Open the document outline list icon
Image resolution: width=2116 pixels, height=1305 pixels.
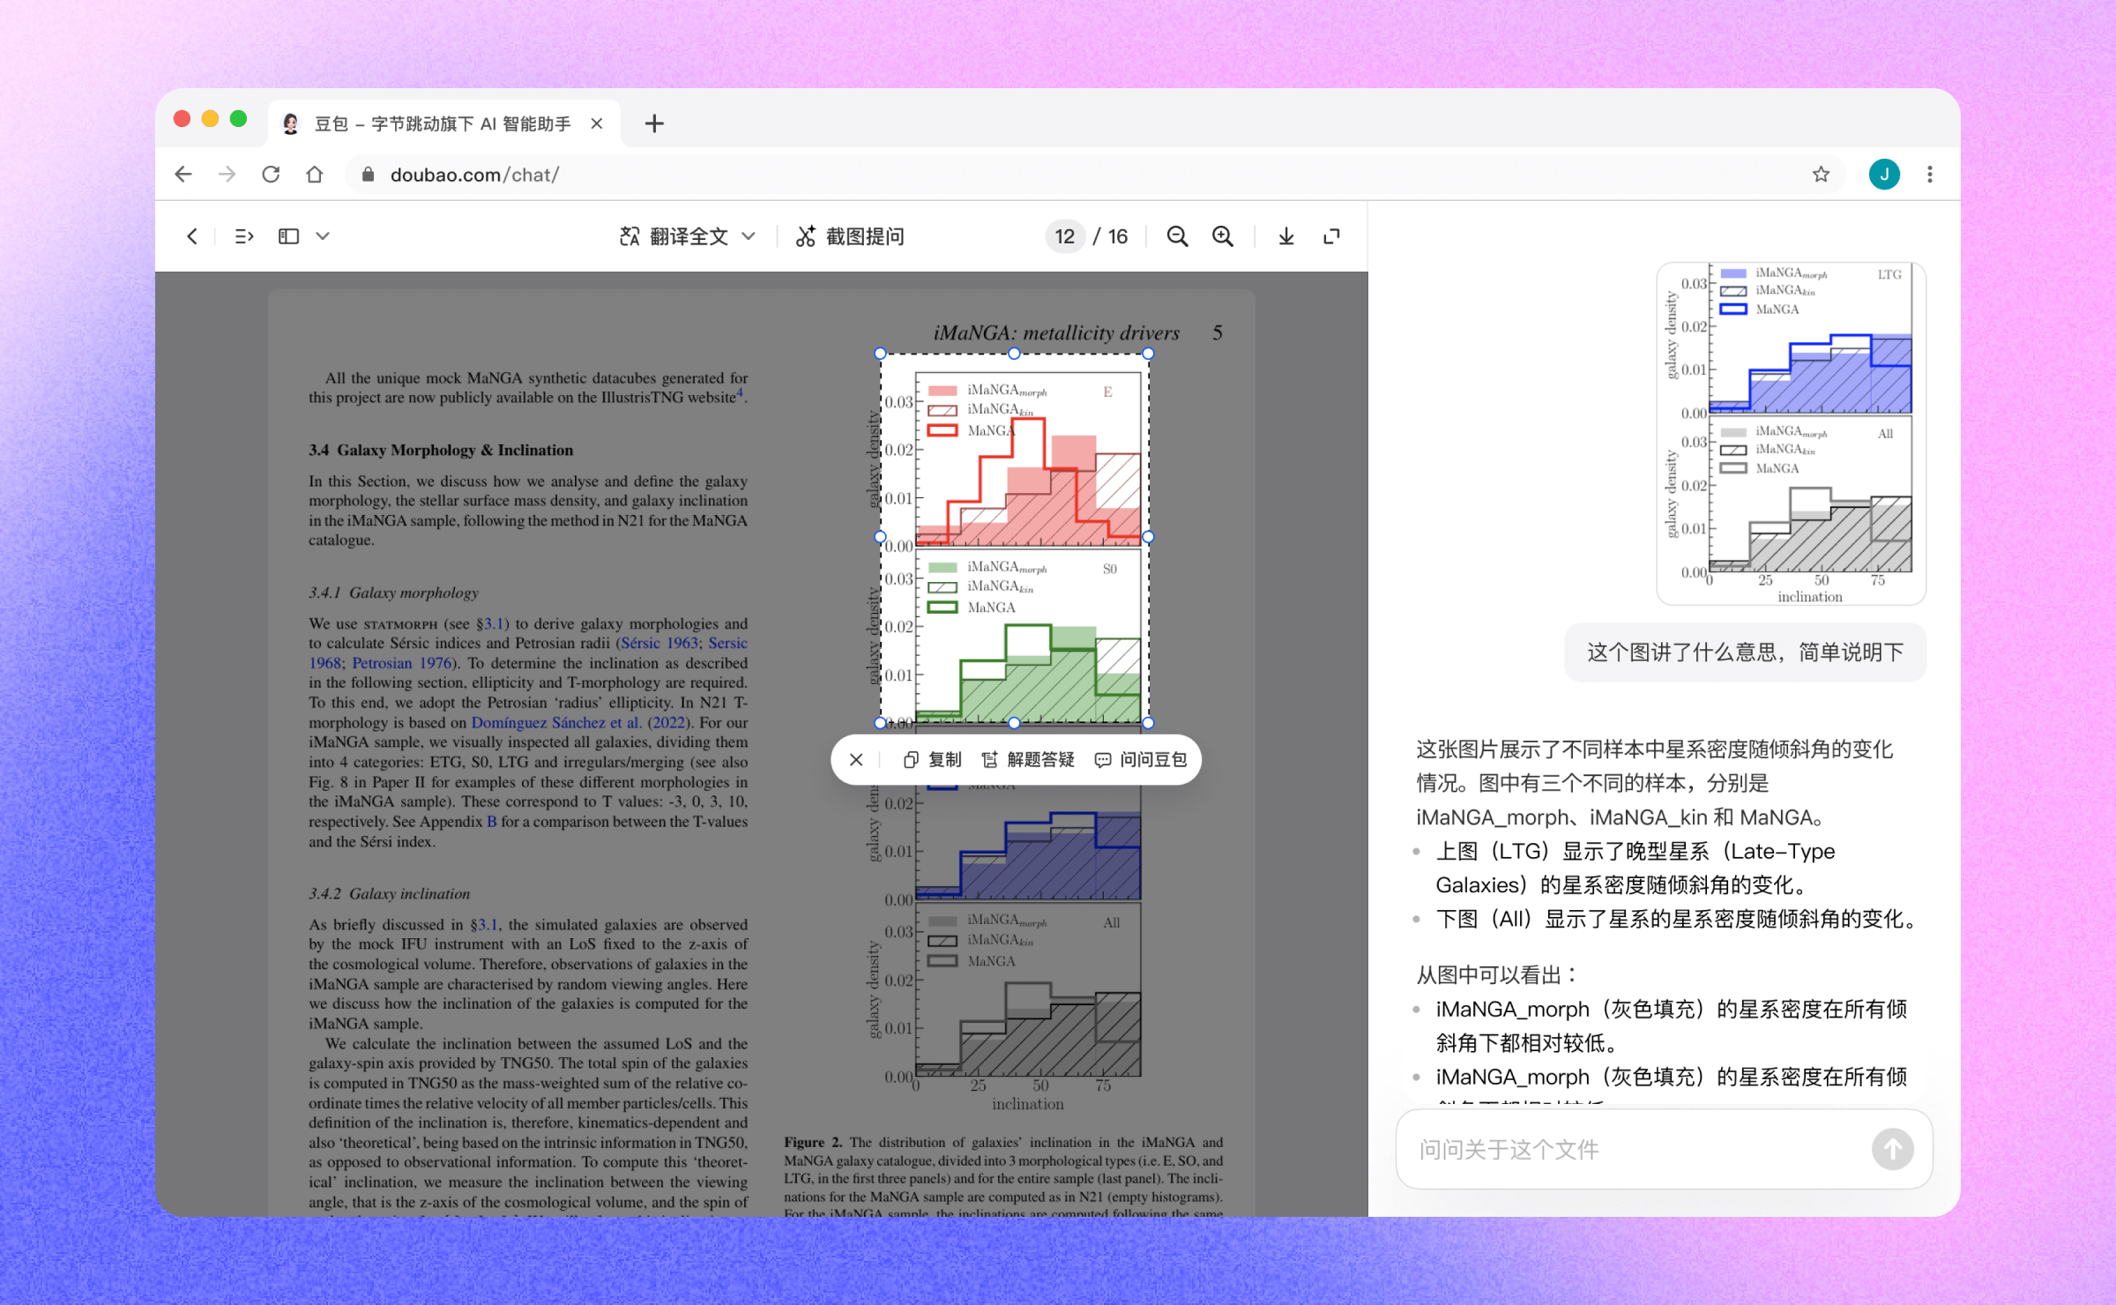pos(244,236)
